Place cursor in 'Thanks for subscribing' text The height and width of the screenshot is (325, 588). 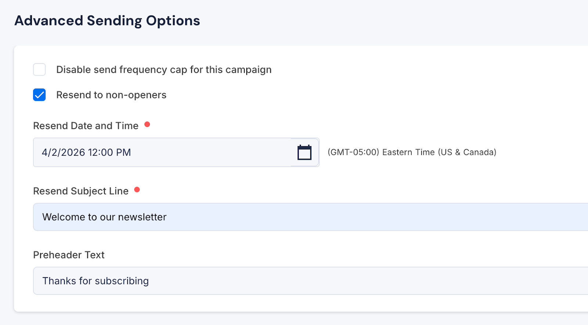pyautogui.click(x=96, y=281)
